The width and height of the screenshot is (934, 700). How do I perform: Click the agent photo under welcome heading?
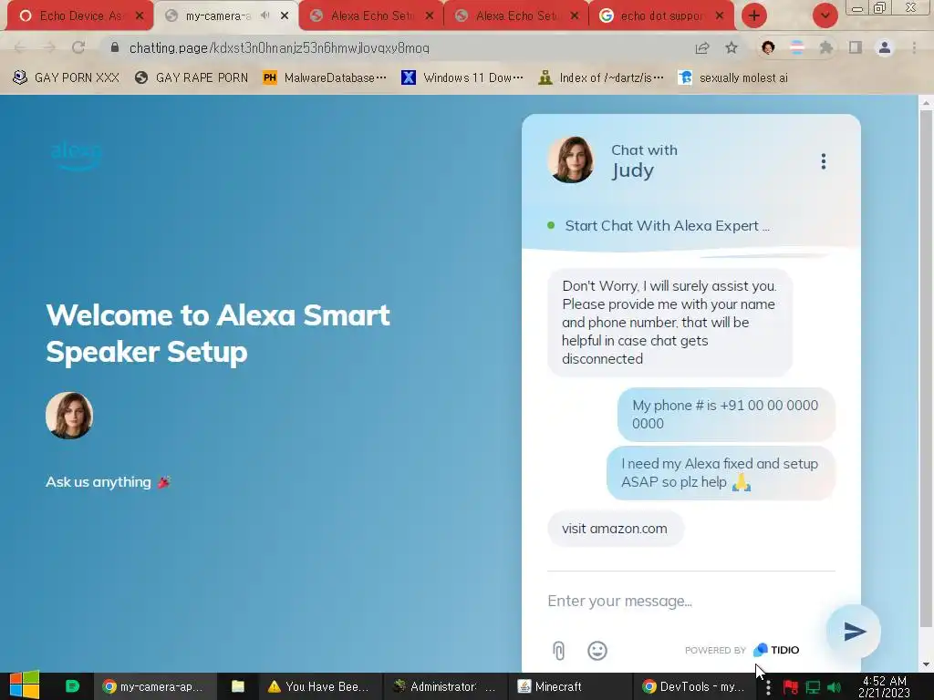pos(69,415)
